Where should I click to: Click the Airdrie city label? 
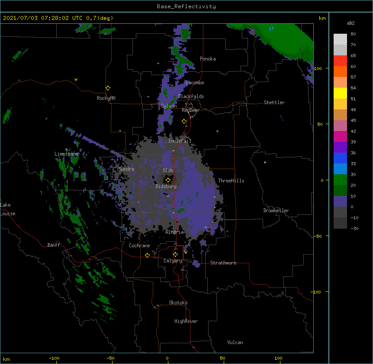click(x=175, y=232)
